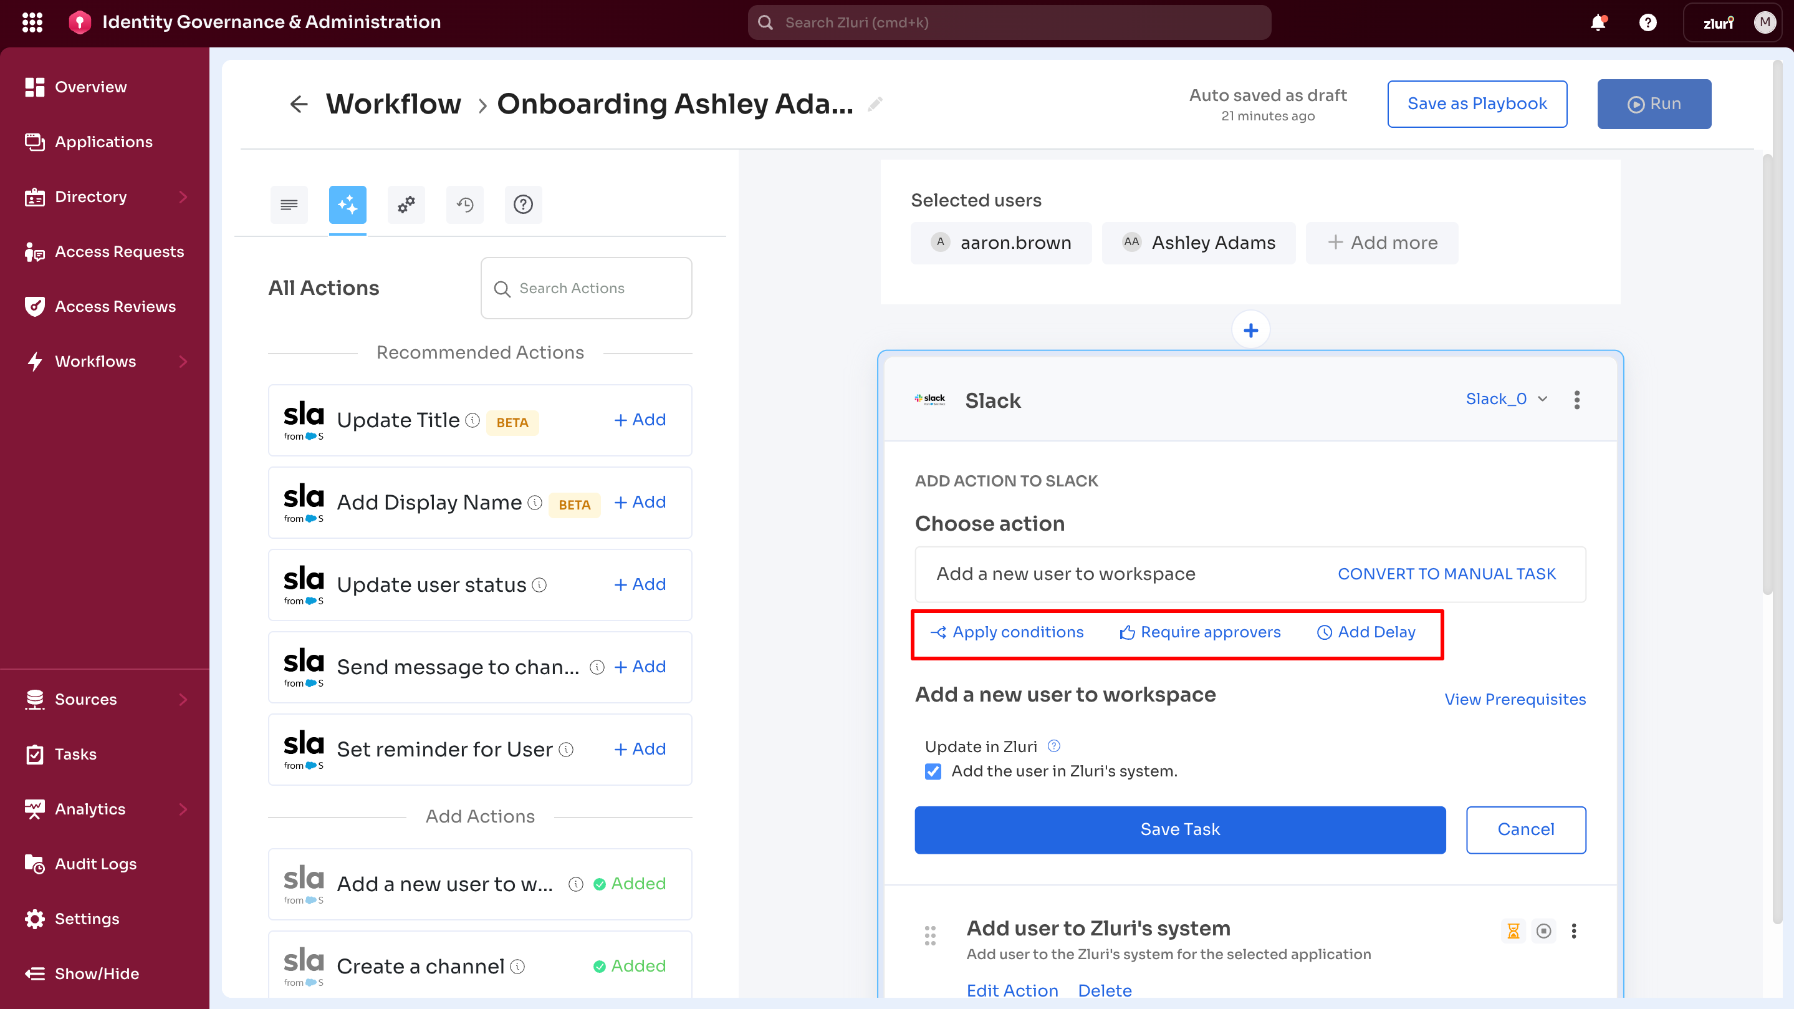Open the notifications bell
This screenshot has height=1009, width=1794.
coord(1598,22)
